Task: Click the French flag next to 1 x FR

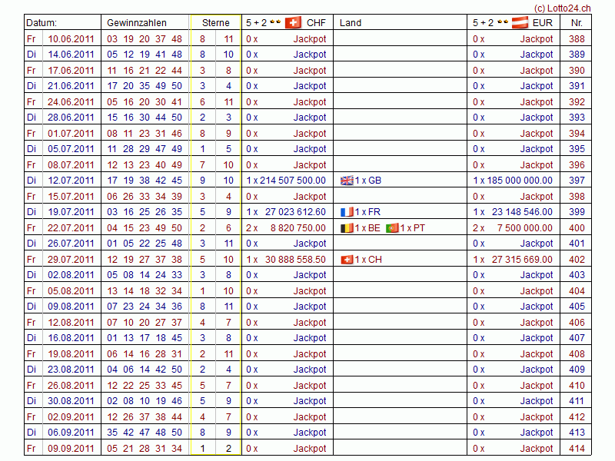Action: [x=347, y=212]
